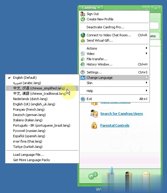Click the webcam icon beside Video
Screen dimensions: 167x193
(83, 54)
